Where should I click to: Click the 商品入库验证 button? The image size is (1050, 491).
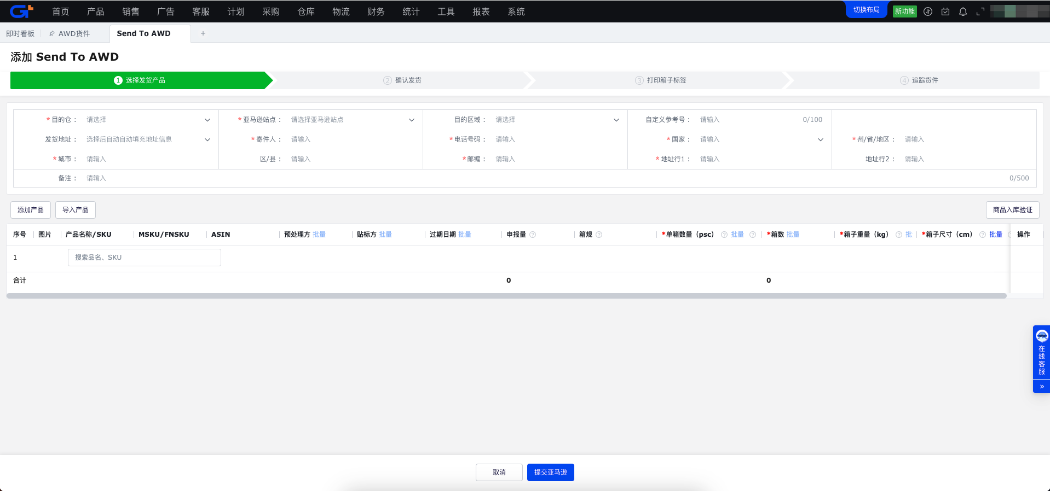(1013, 210)
